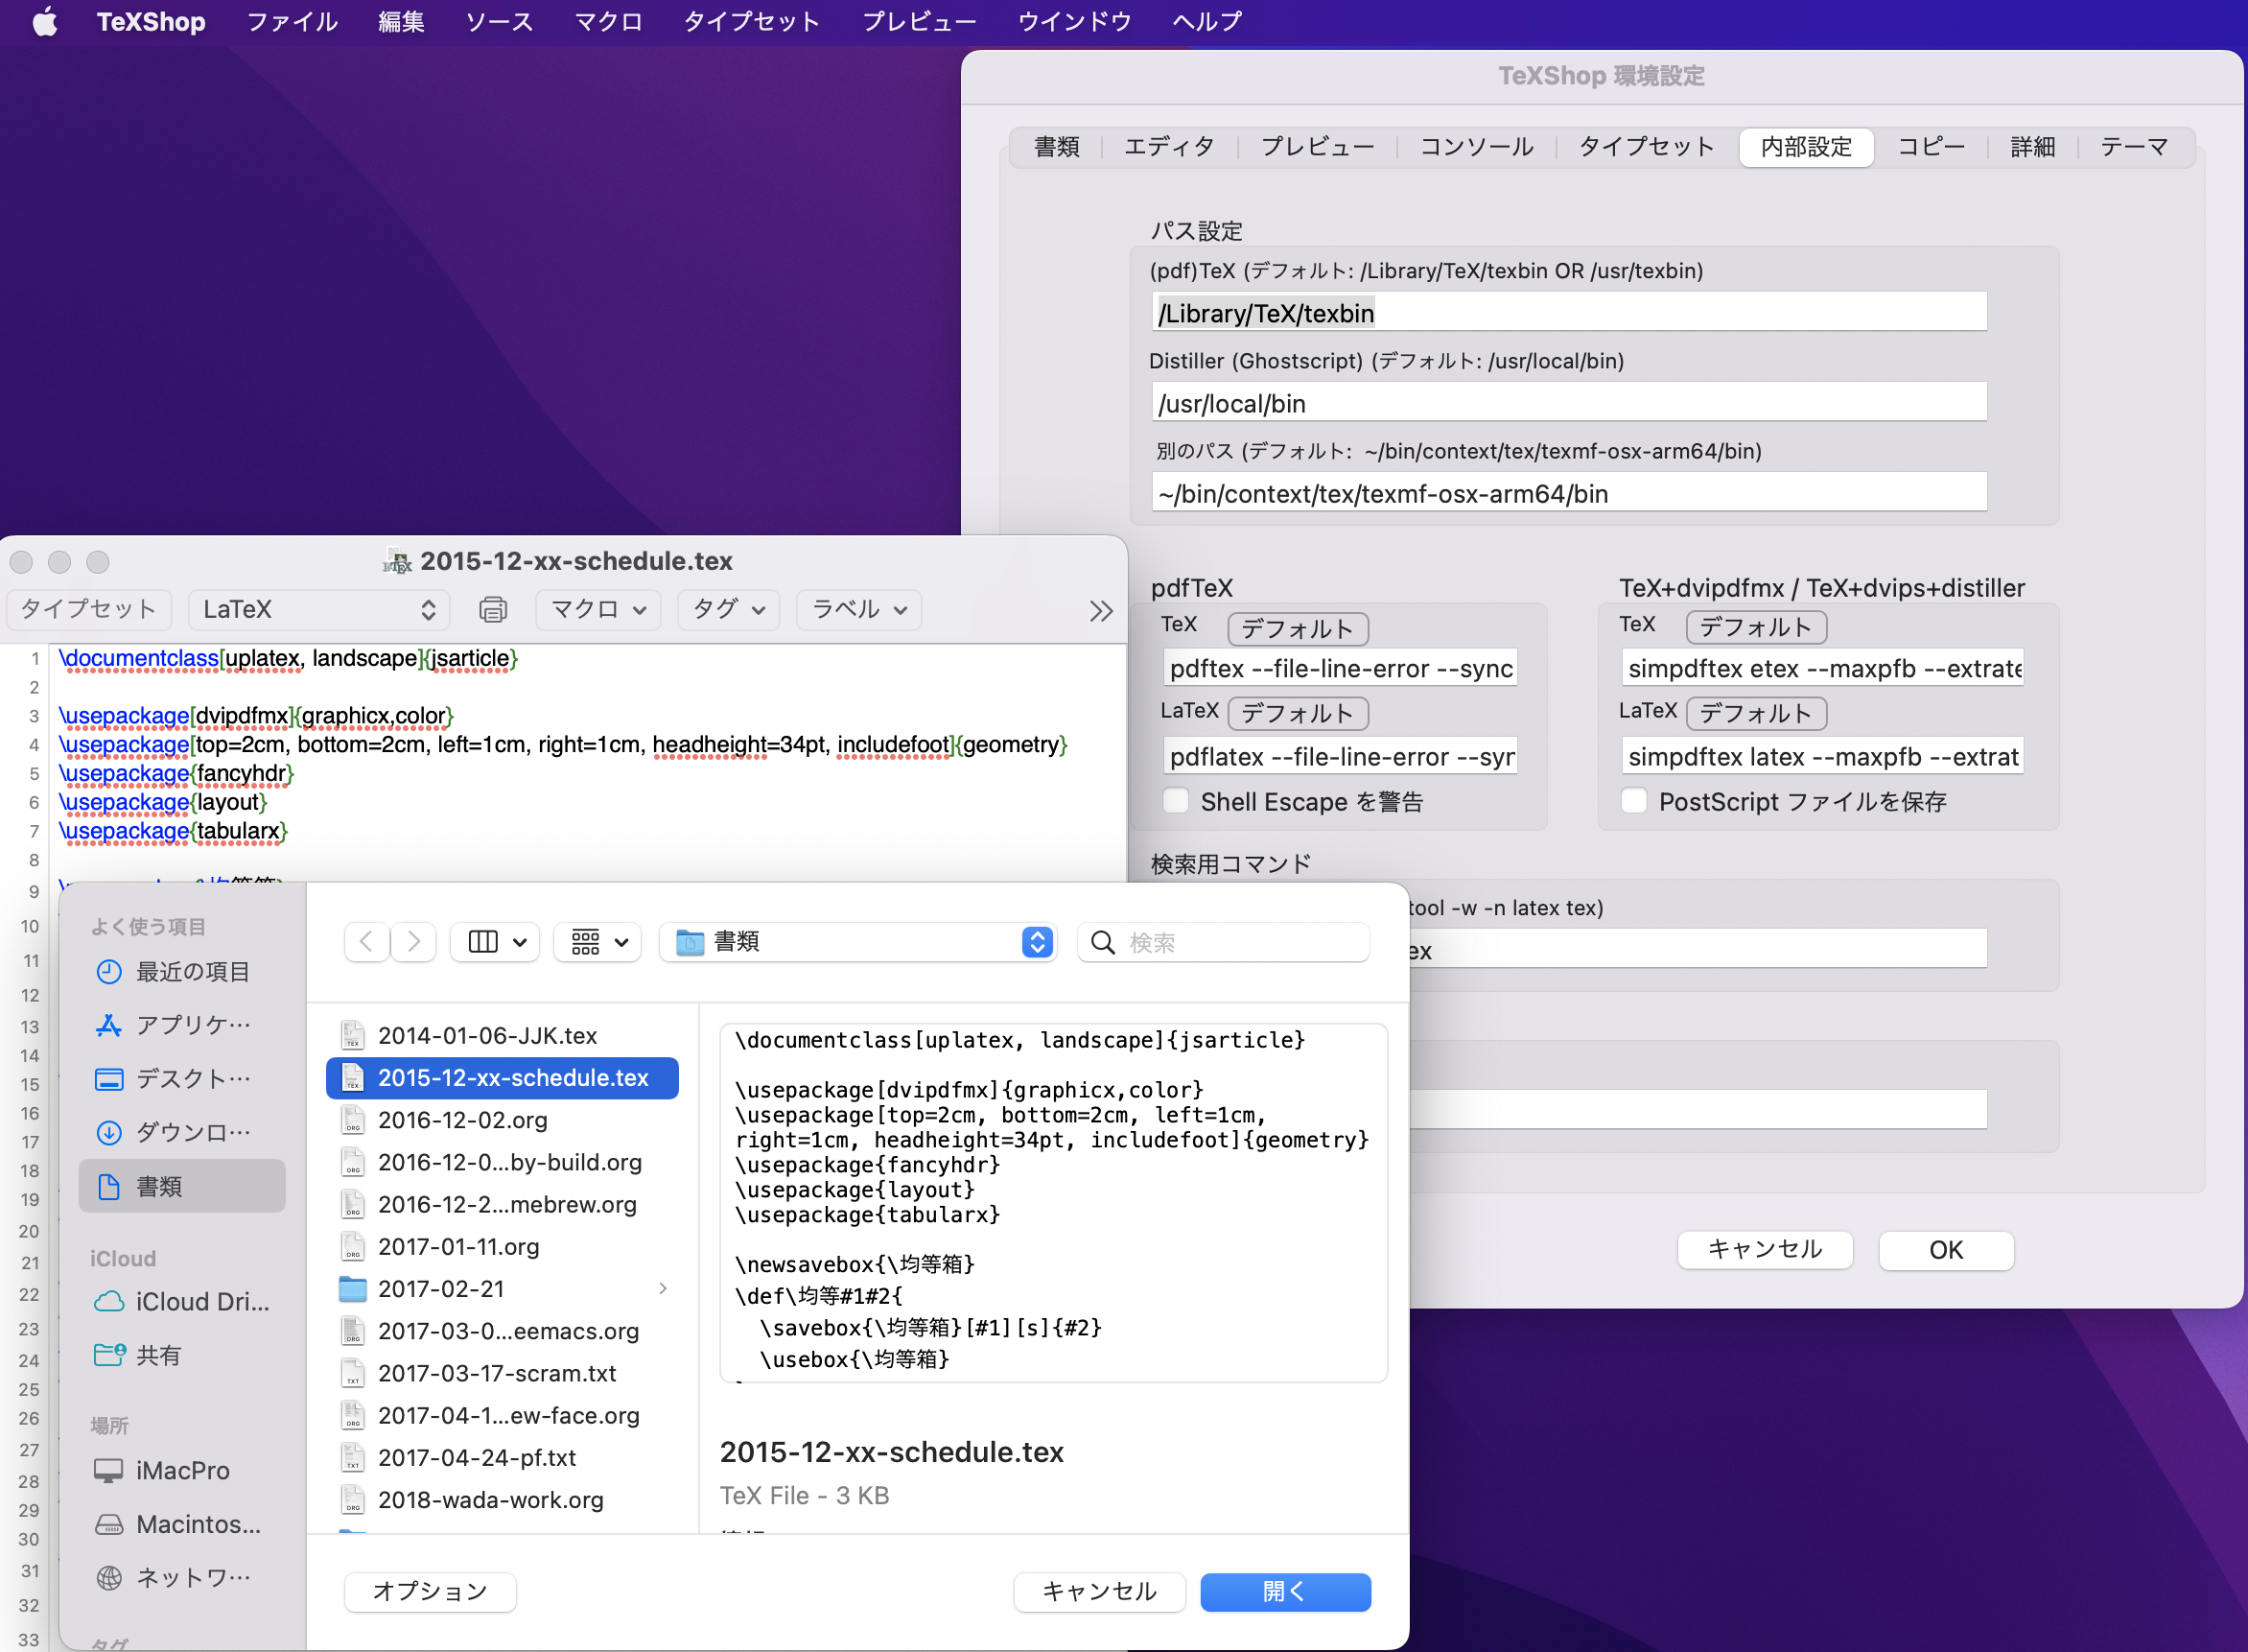Switch to エディタ preferences tab
This screenshot has width=2248, height=1652.
(x=1168, y=147)
